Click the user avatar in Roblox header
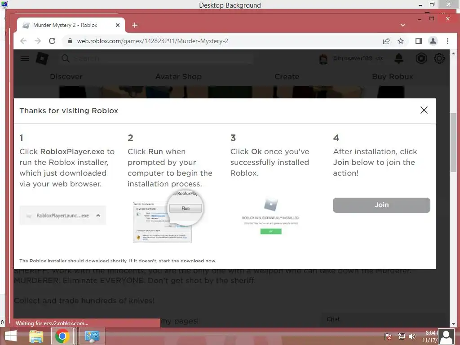Viewport: 460px width, 345px height. [x=323, y=59]
